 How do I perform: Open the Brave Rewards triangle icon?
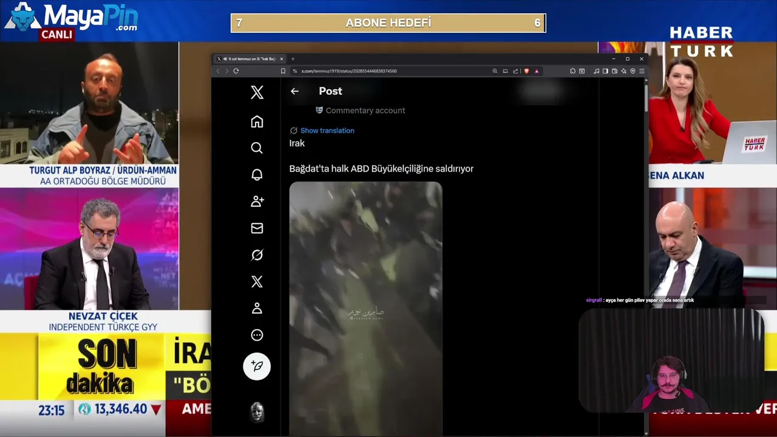coord(537,71)
